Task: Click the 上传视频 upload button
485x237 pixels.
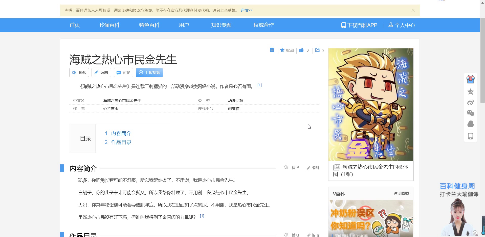Action: [x=149, y=73]
